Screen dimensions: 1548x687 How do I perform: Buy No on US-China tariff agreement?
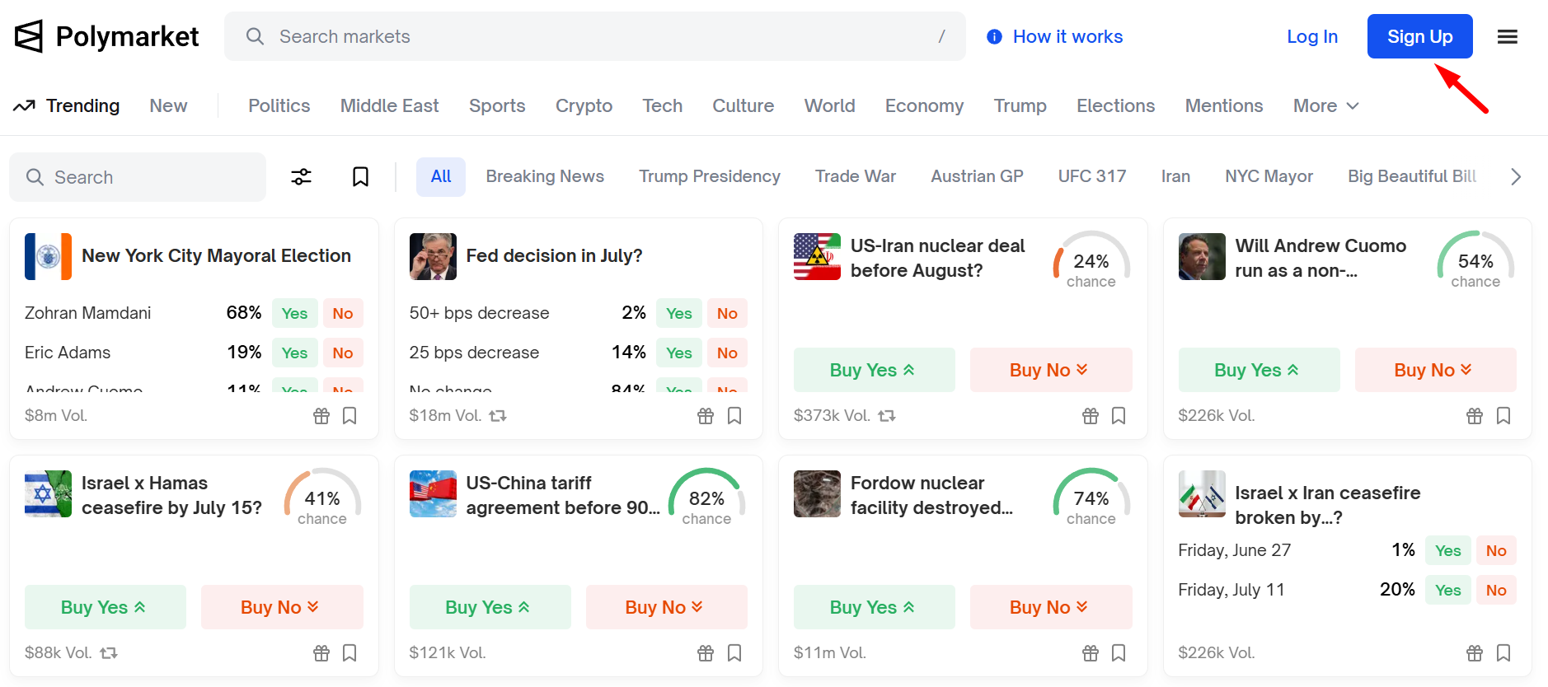[666, 607]
